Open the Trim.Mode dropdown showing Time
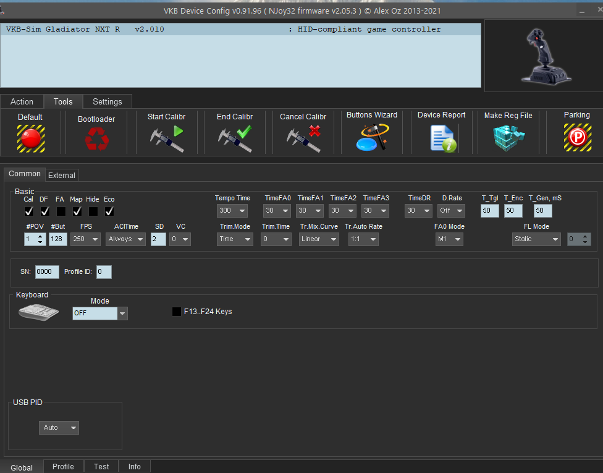The height and width of the screenshot is (473, 603). (235, 239)
